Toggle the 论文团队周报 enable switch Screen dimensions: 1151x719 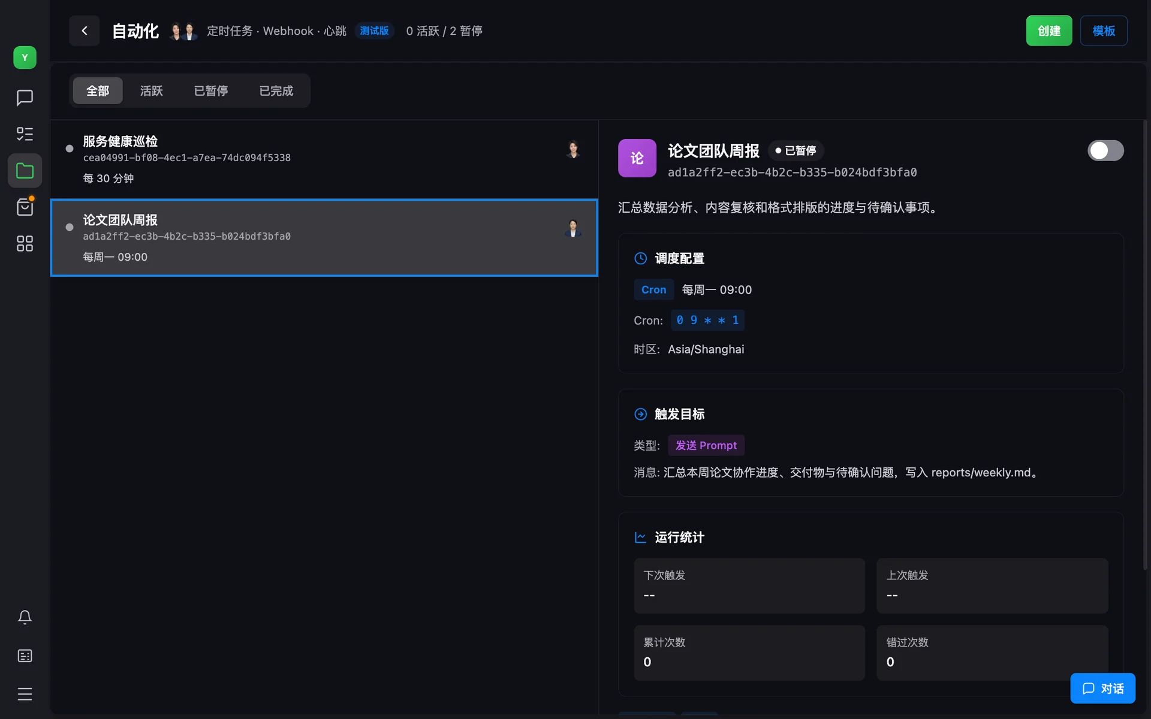click(1105, 150)
